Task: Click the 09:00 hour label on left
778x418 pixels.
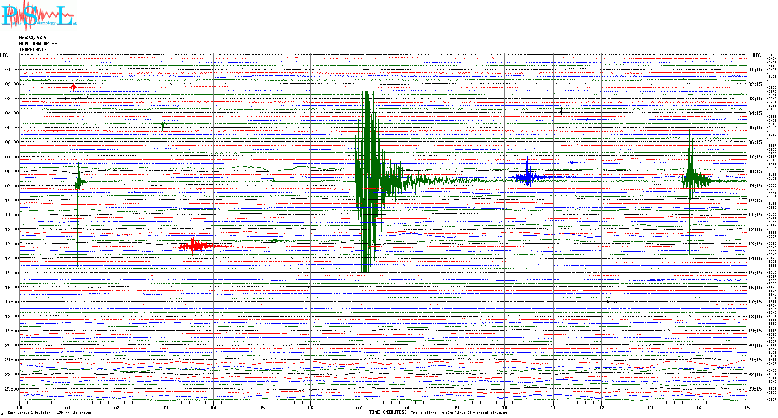Action: (12, 186)
